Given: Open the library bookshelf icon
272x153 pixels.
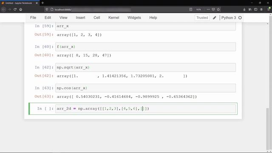Looking at the screenshot, I should coord(250,9).
